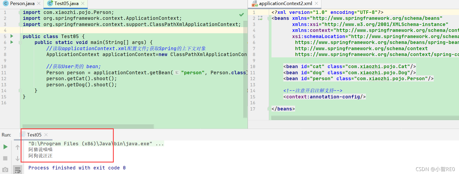Click the Test05 run configuration icon in Run panel
Screen dimensions: 459x174
[x=23, y=135]
